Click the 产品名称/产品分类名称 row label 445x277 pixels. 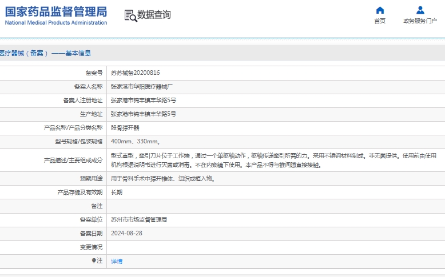click(73, 128)
